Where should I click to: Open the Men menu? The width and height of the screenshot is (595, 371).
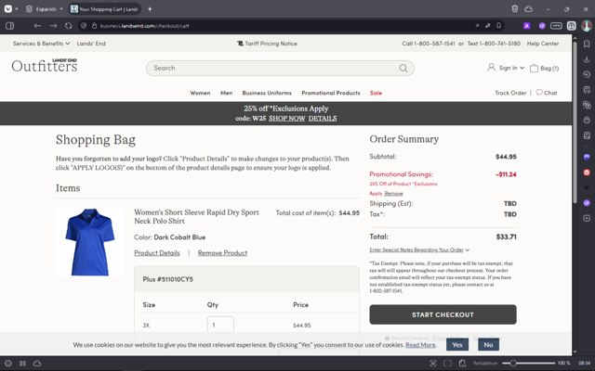226,93
